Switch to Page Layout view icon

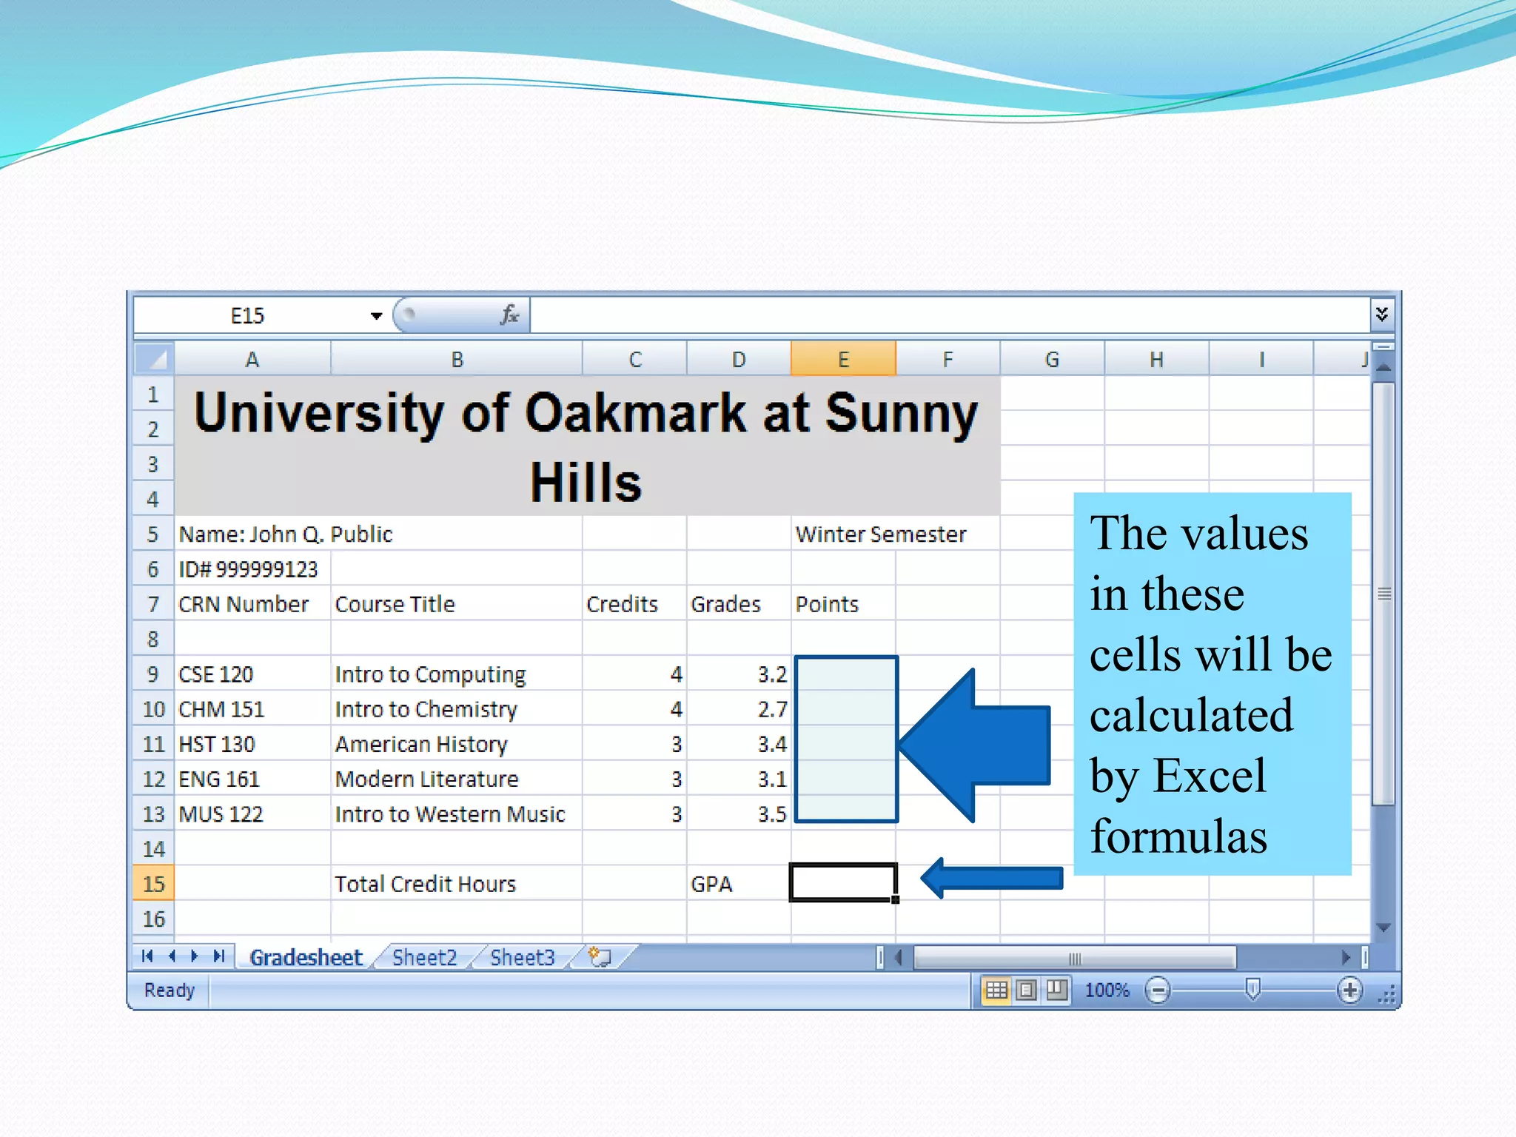1026,990
